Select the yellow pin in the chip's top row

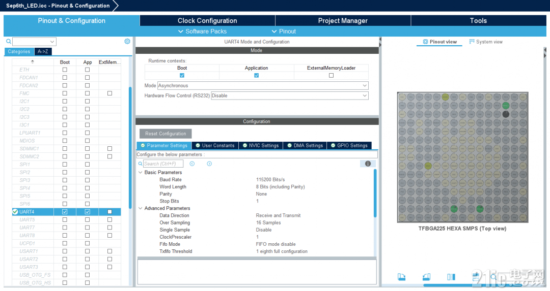tap(445, 97)
